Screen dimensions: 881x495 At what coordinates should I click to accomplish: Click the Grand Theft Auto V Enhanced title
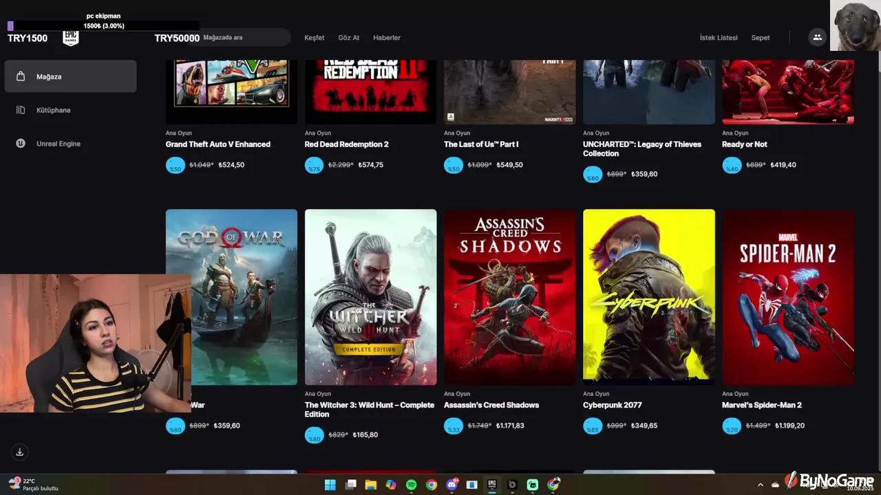coord(217,144)
